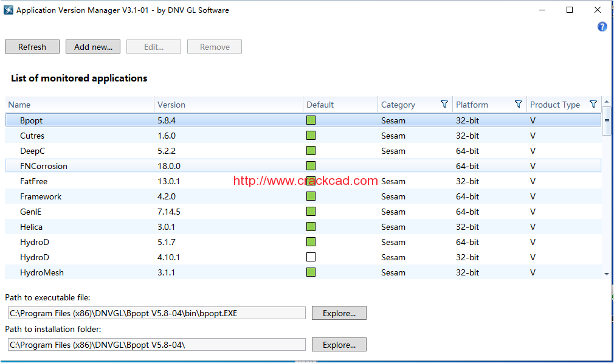Click the Product Type column header label

coord(555,105)
